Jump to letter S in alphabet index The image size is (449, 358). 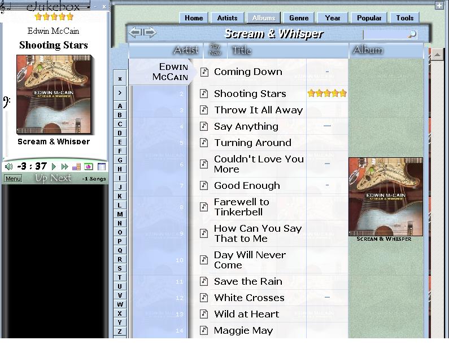pos(120,268)
